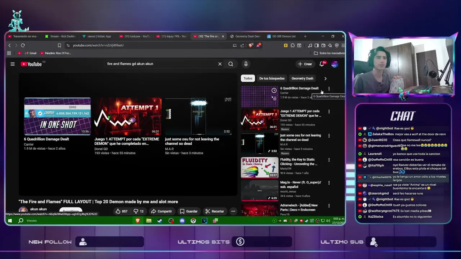This screenshot has width=461, height=259.
Task: Bookmark this page icon
Action: click(59, 45)
